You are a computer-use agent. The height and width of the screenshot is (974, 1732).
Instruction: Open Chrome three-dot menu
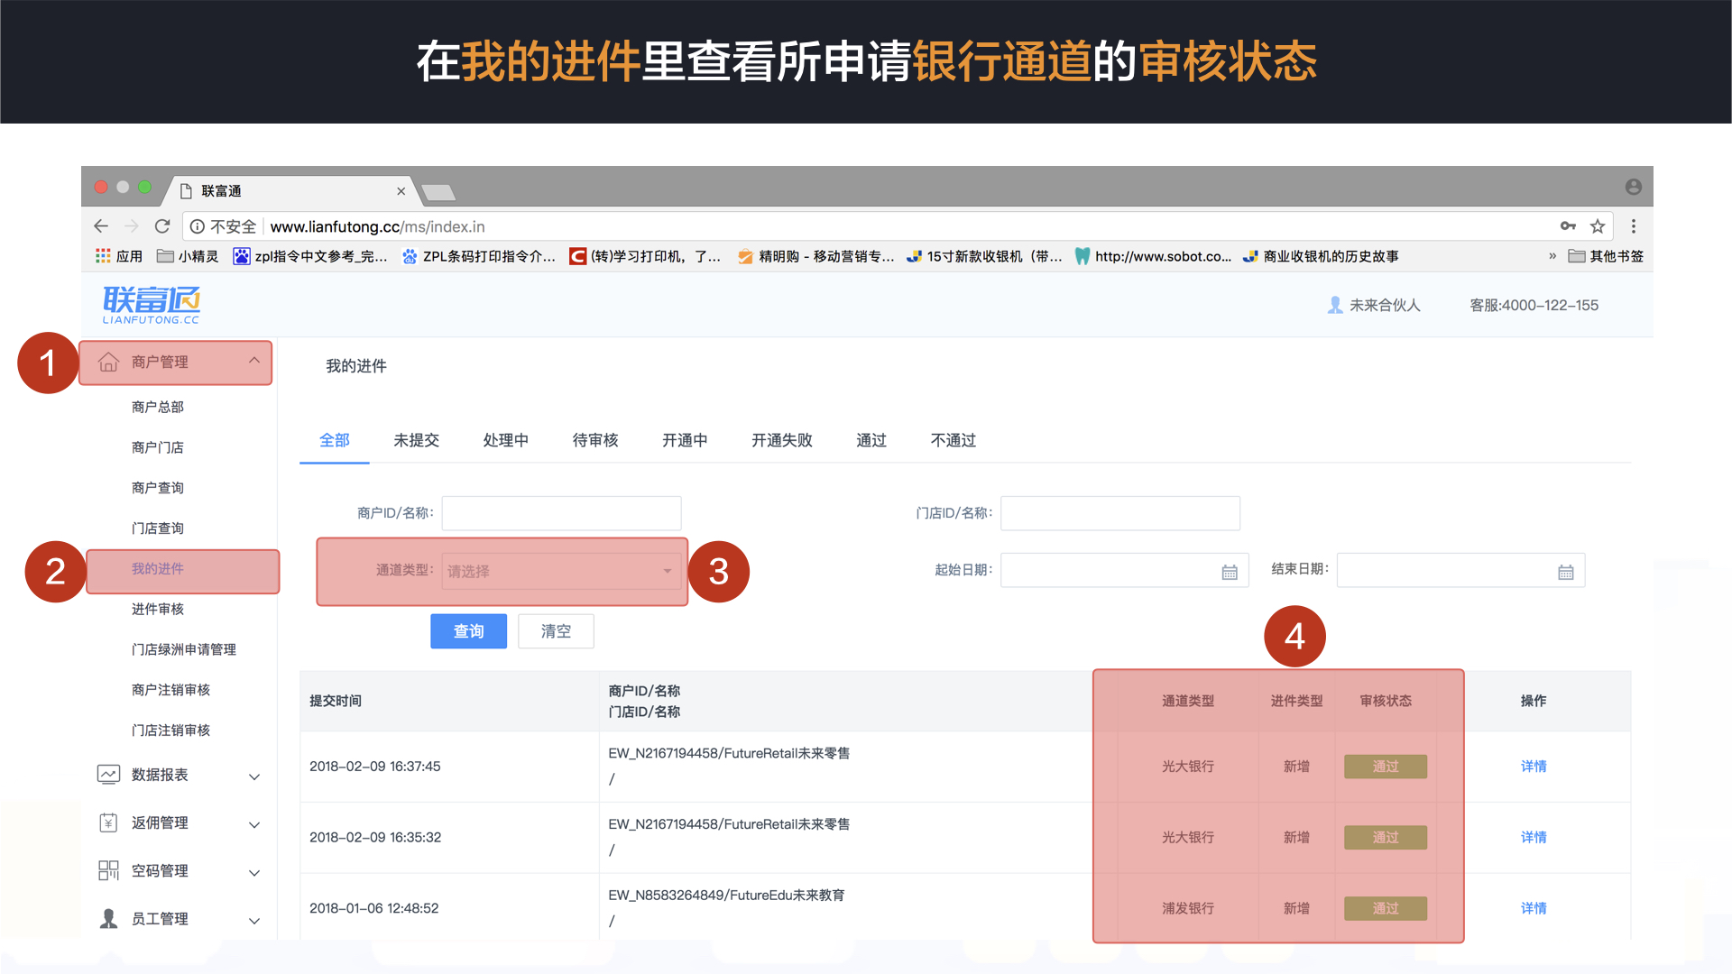click(1633, 226)
